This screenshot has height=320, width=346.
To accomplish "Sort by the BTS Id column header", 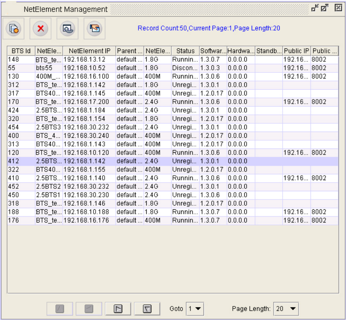I will (21, 51).
